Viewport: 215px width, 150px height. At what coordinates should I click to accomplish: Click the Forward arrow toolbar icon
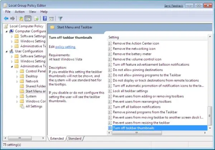point(13,19)
